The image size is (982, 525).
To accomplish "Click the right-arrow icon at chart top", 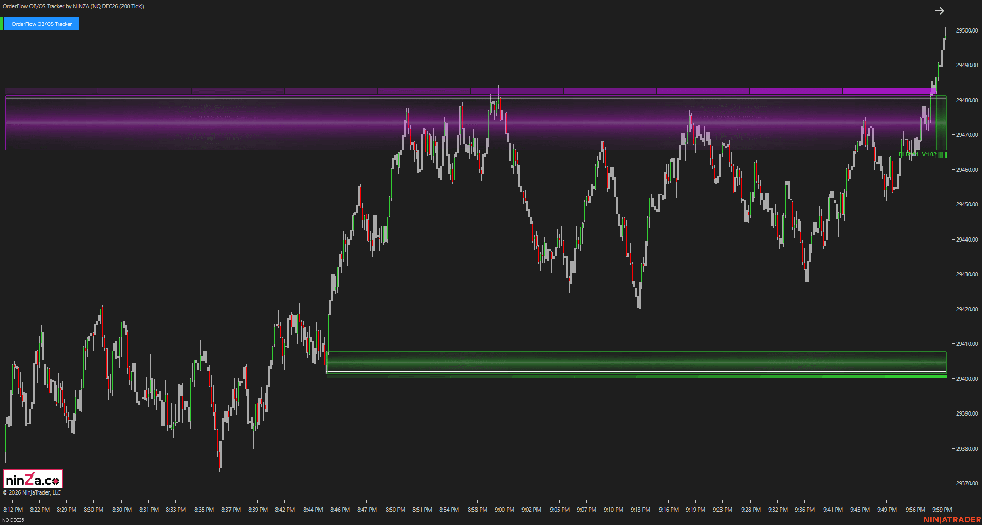I will click(939, 11).
